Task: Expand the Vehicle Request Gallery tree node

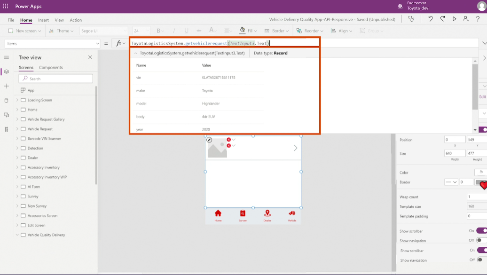Action: click(17, 119)
